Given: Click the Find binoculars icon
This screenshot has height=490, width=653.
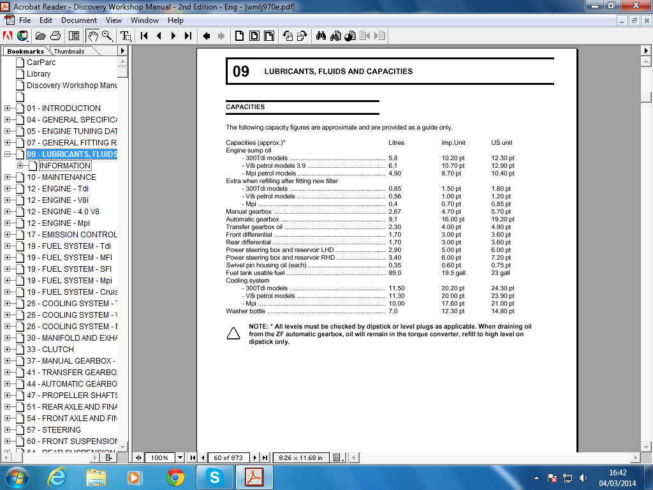Looking at the screenshot, I should click(x=321, y=36).
